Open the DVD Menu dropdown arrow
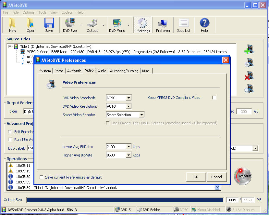Image resolution: width=269 pixels, height=215 pixels. (128, 25)
